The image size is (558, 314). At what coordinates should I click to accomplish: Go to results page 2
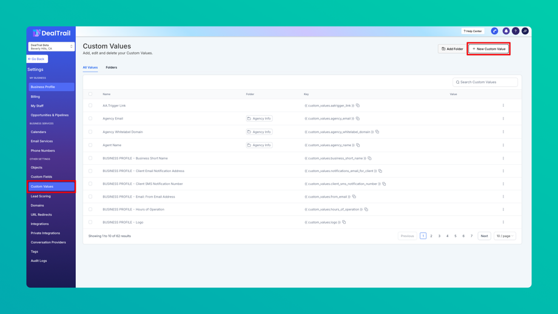(x=431, y=236)
